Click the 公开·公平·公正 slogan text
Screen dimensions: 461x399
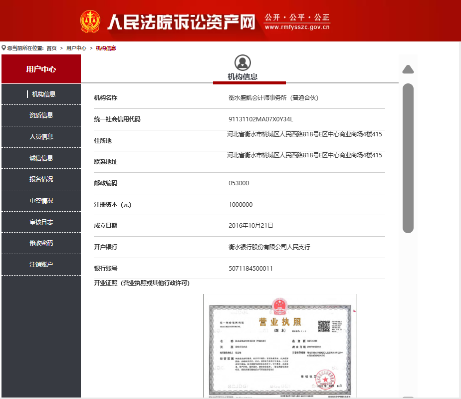tap(297, 17)
